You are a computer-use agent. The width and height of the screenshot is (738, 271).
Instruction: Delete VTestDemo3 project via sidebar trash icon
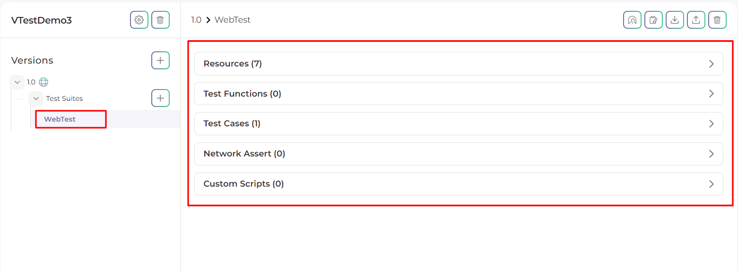(x=160, y=20)
